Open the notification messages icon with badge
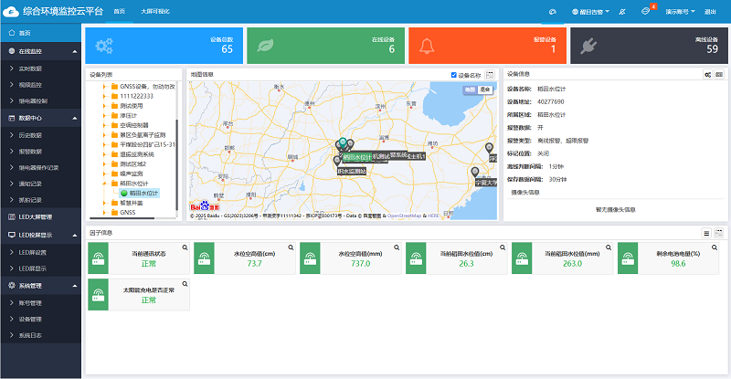731x379 pixels. point(646,11)
